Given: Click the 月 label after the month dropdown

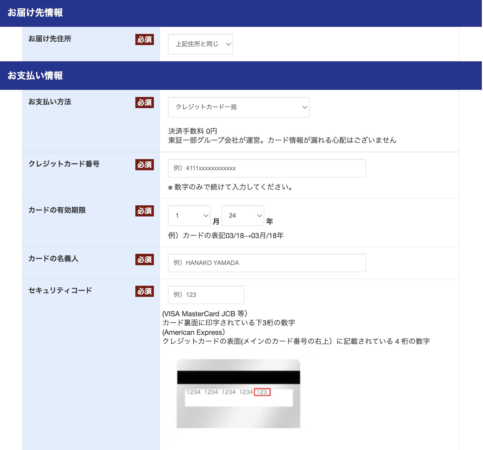Looking at the screenshot, I should (216, 221).
